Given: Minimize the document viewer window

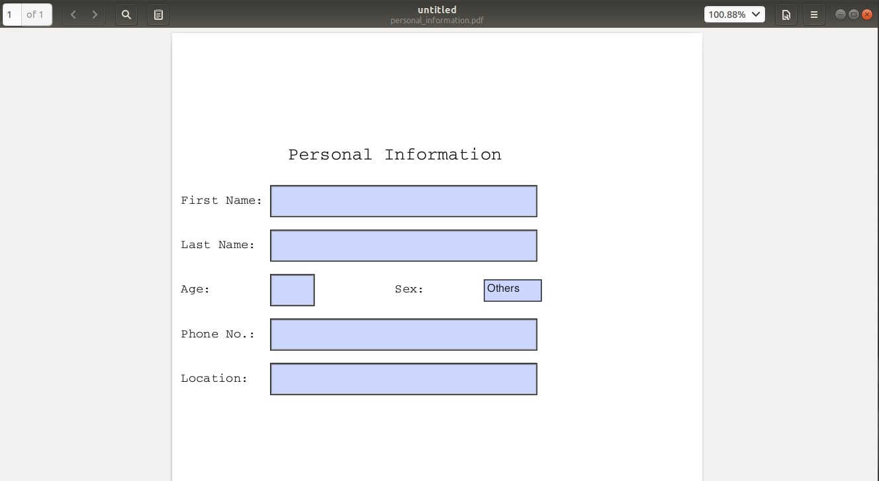Looking at the screenshot, I should click(841, 15).
